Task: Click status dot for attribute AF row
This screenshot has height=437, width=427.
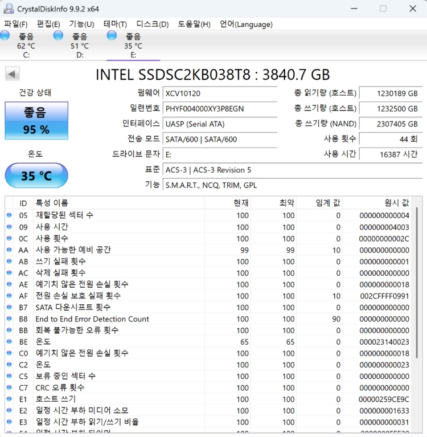Action: point(9,296)
